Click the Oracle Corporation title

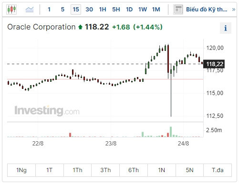pyautogui.click(x=42, y=27)
